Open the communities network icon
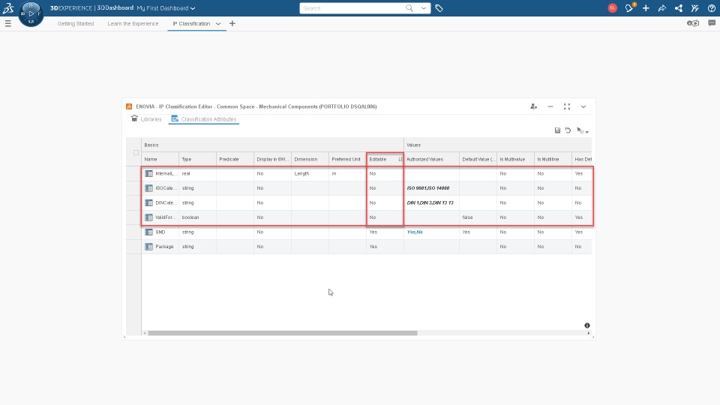Image resolution: width=720 pixels, height=405 pixels. (x=679, y=7)
